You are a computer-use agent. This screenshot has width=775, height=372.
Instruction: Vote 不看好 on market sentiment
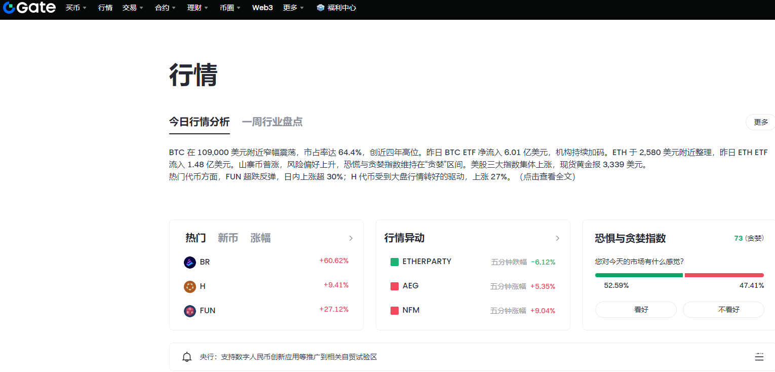coord(723,310)
